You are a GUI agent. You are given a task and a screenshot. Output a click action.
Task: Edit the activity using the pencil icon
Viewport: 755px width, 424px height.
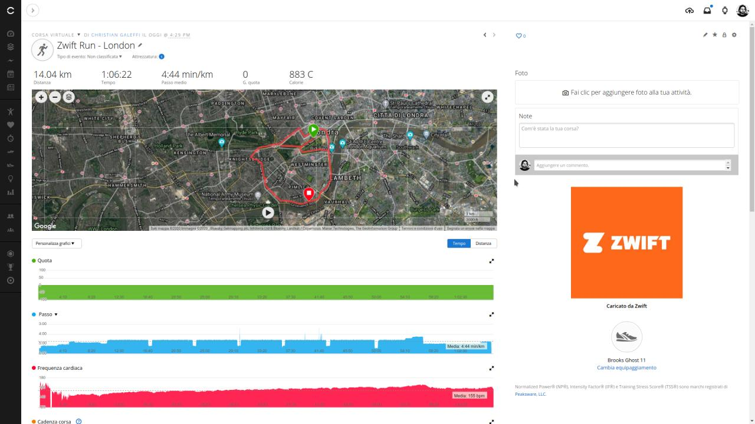coord(705,35)
